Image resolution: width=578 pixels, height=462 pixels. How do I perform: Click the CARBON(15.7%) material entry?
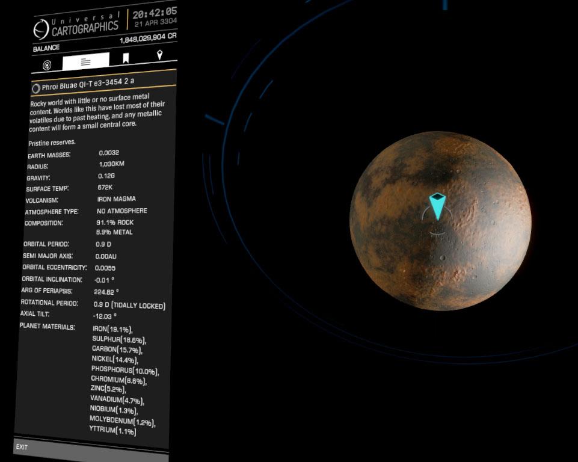[x=117, y=350]
